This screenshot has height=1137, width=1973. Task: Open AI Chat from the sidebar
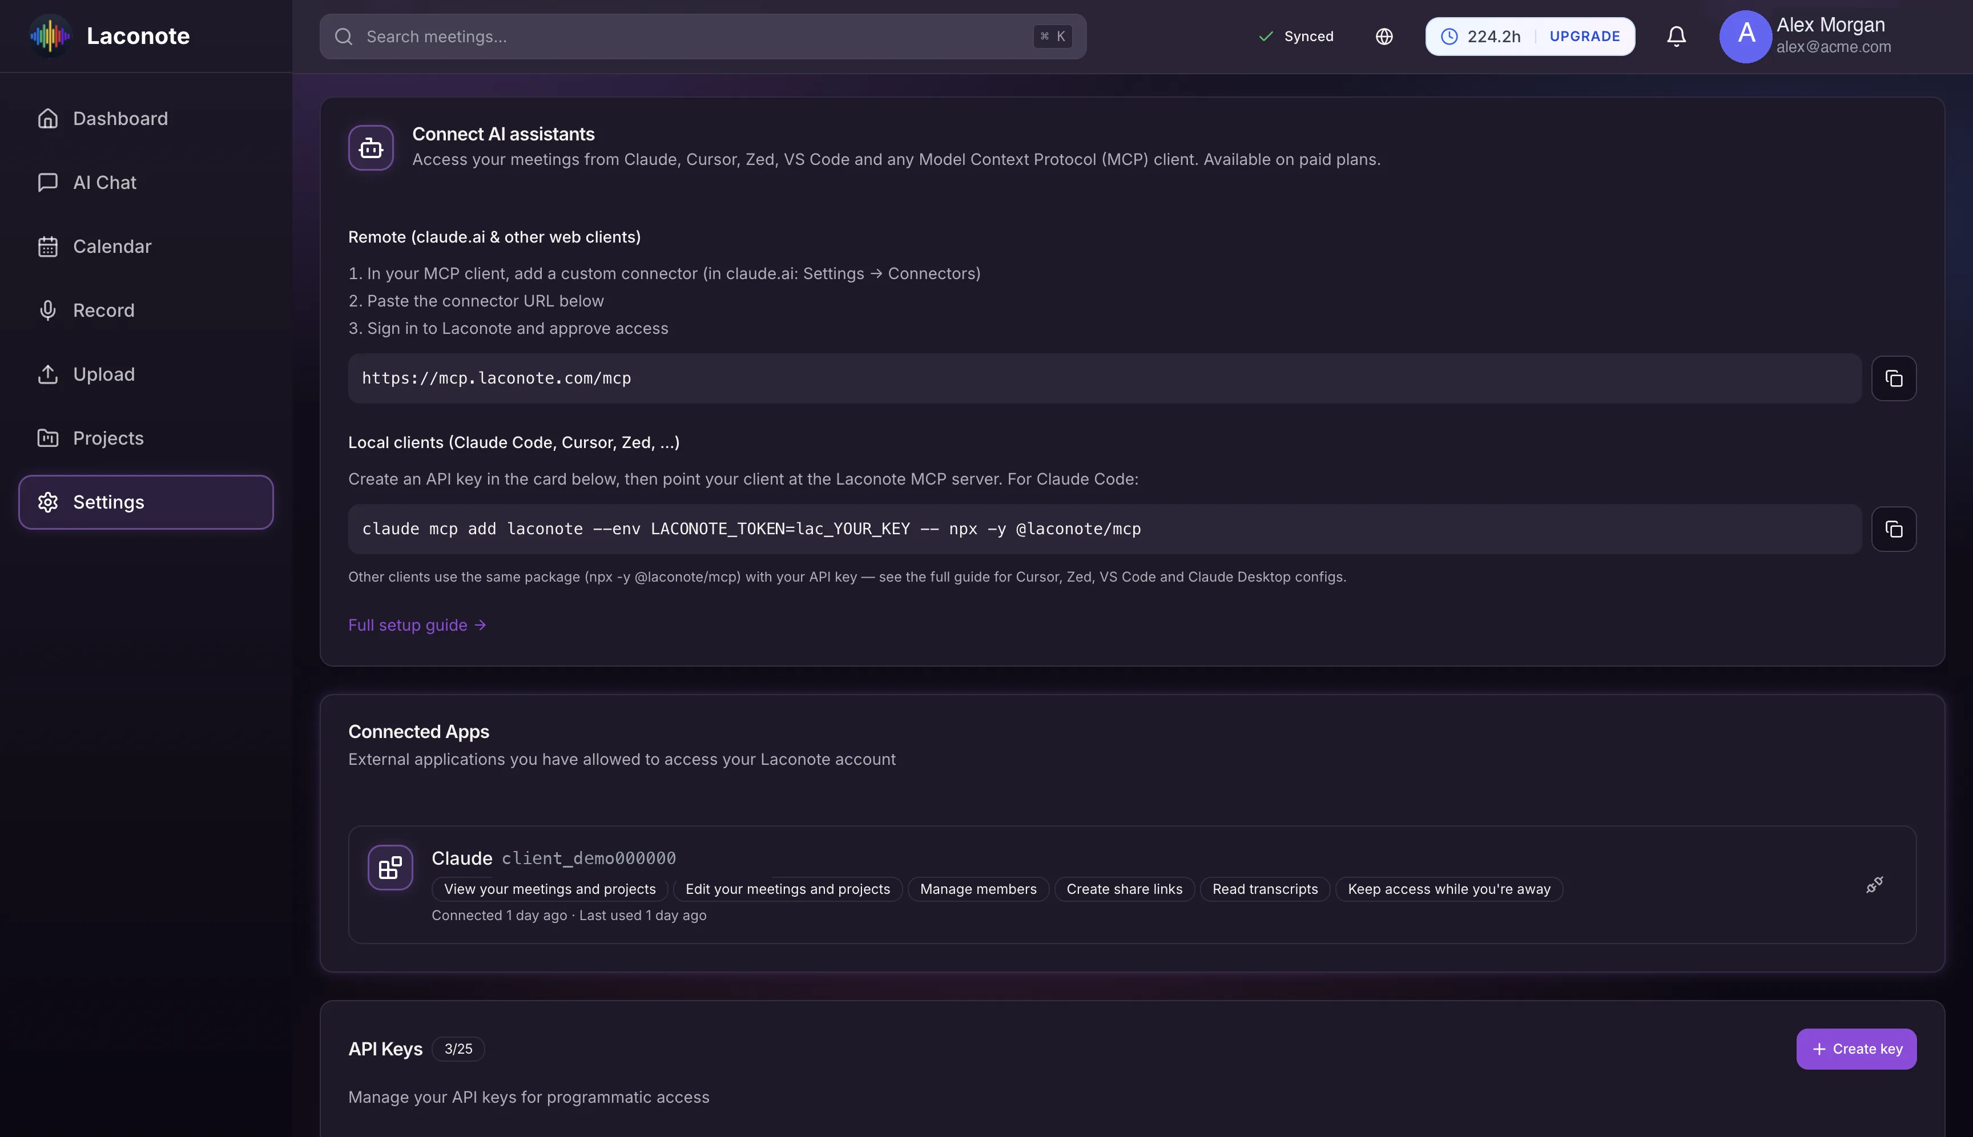pos(146,183)
